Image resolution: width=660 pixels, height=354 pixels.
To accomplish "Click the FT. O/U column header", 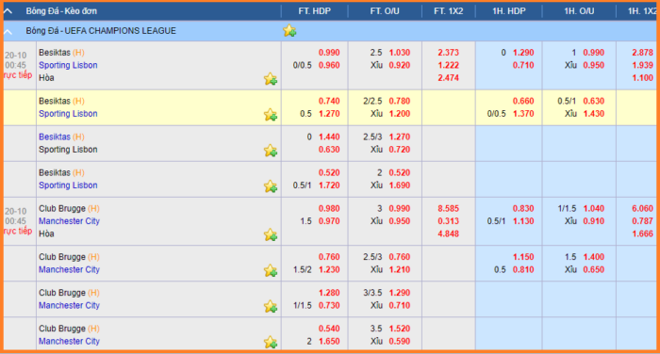I will (385, 11).
